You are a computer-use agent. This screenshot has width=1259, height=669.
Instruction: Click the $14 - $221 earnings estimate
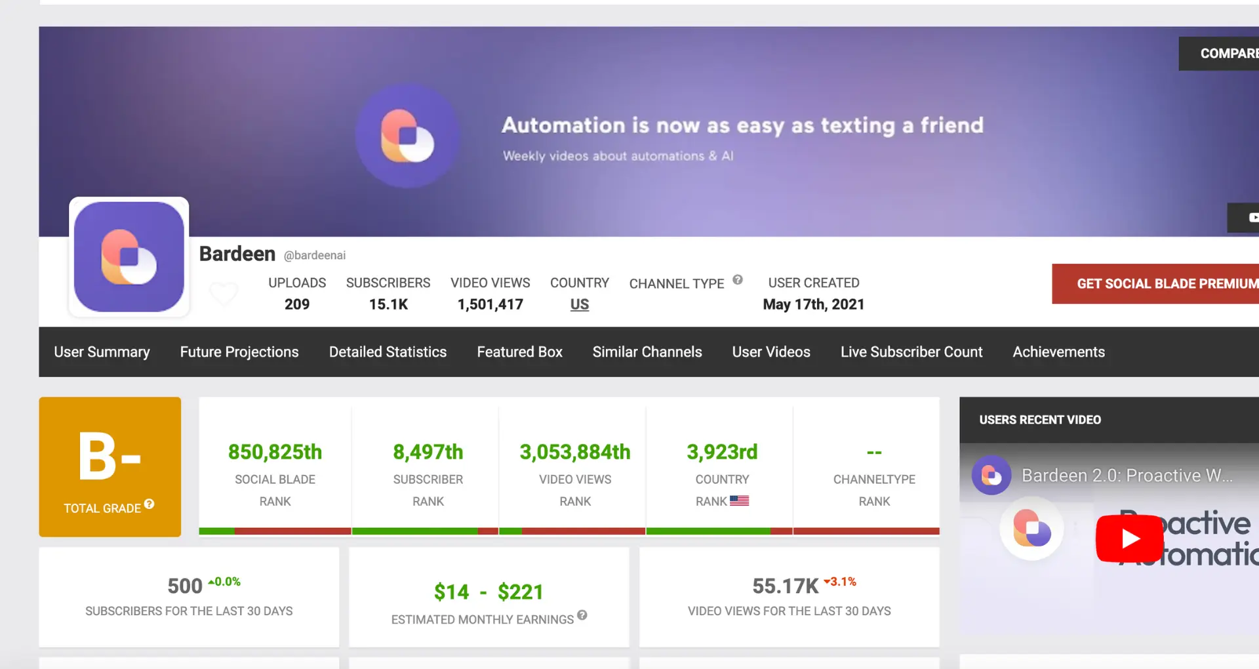pos(489,592)
